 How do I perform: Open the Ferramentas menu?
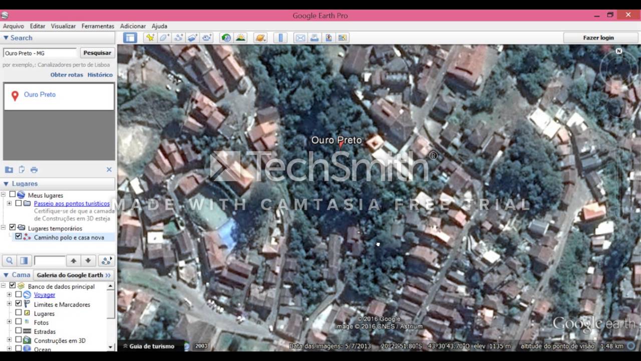(98, 26)
